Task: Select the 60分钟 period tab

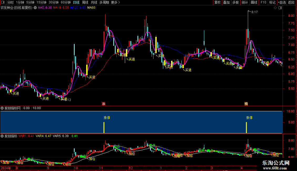Action: click(x=66, y=2)
